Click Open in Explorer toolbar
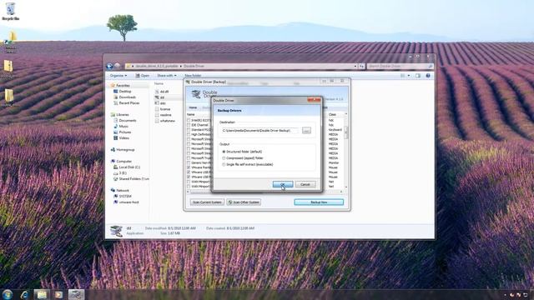Image resolution: width=534 pixels, height=300 pixels. 143,76
